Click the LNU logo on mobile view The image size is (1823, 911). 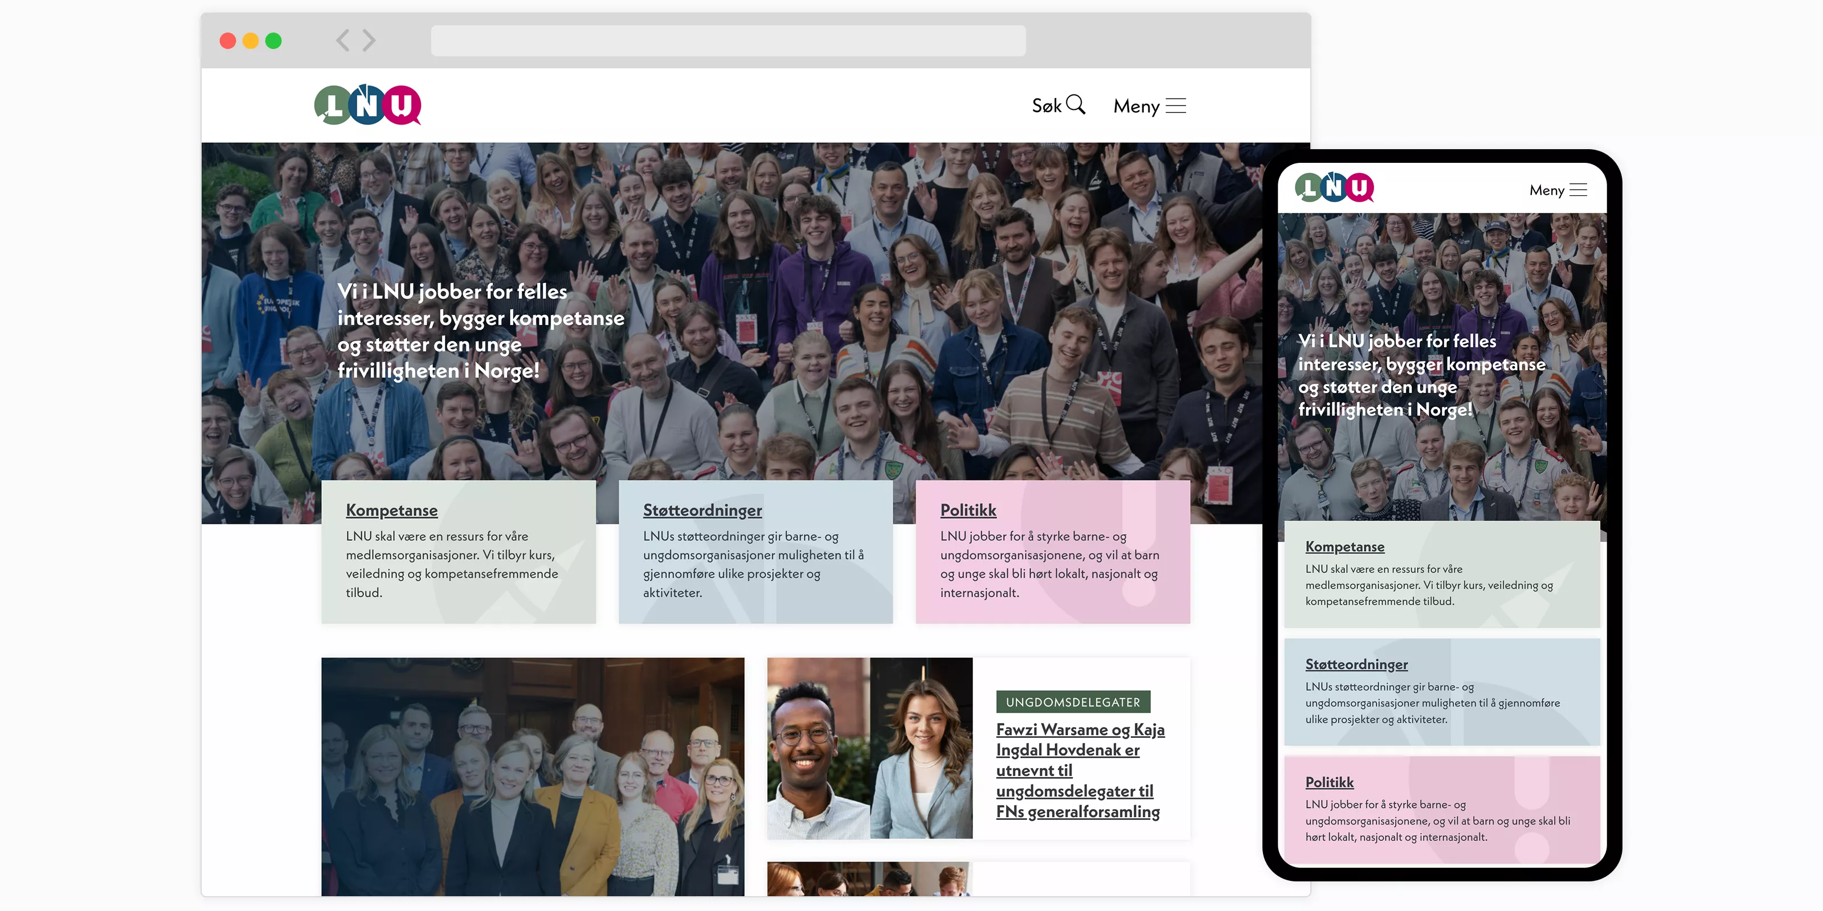pos(1334,187)
